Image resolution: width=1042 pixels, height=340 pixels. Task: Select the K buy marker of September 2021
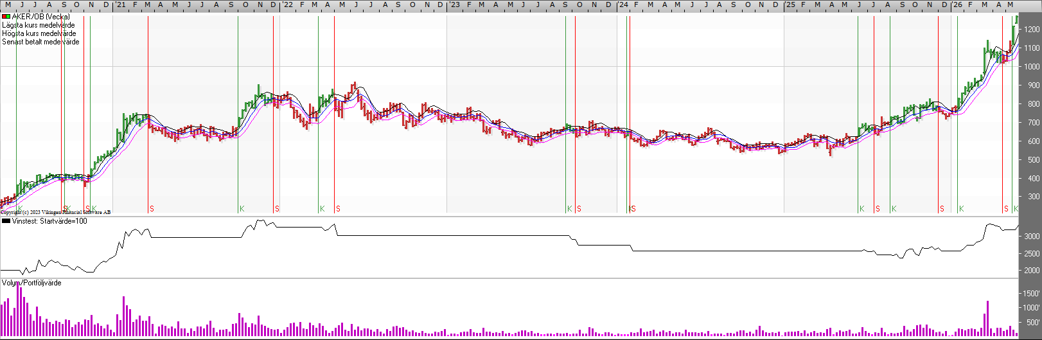coord(242,209)
